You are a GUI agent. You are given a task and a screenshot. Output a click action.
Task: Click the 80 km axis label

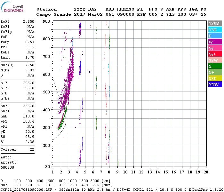48,166
